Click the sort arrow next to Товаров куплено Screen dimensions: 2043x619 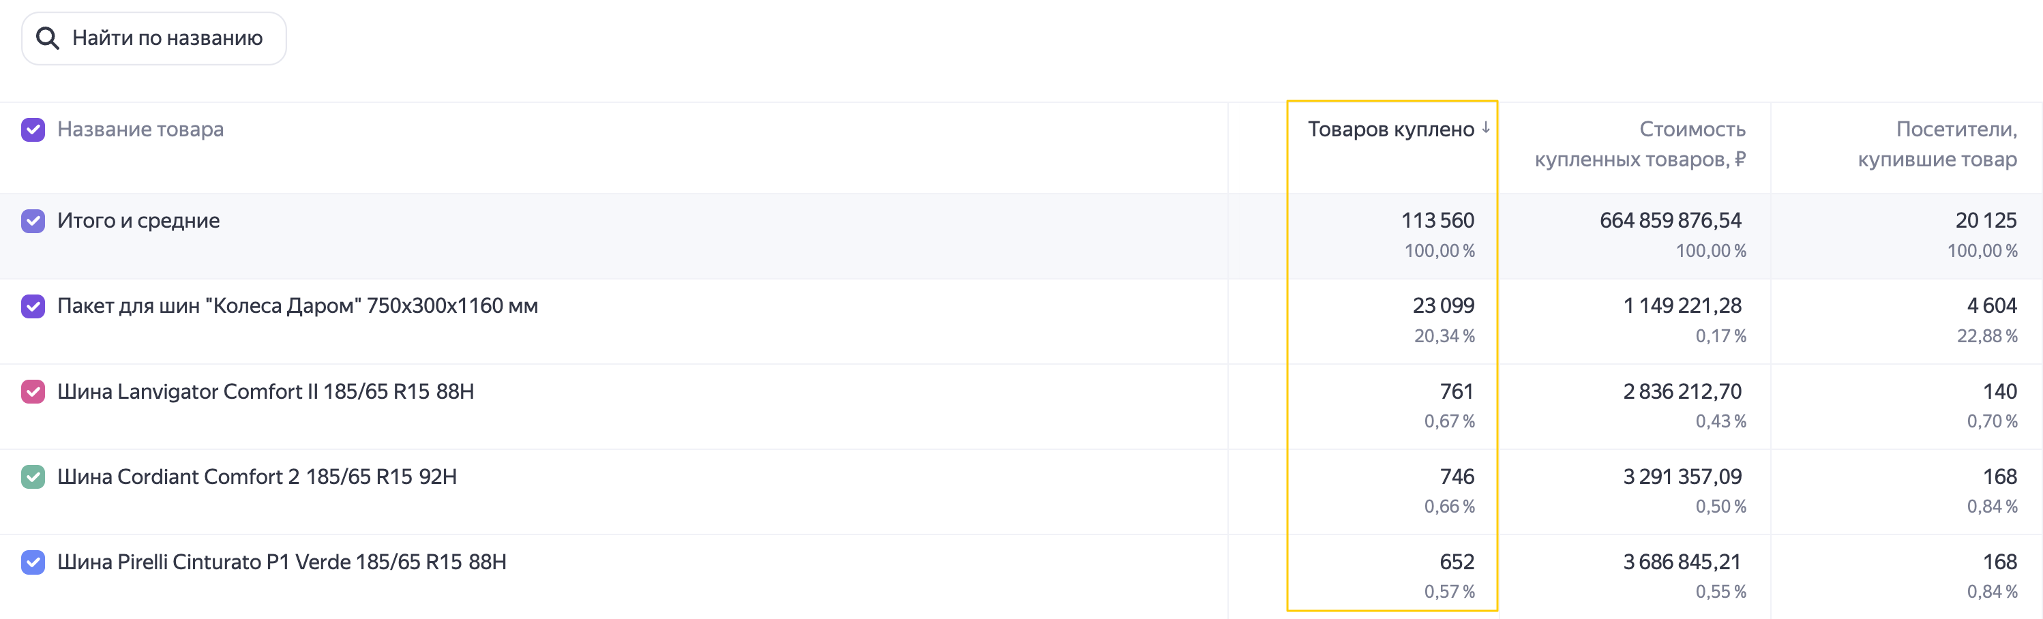[1485, 128]
